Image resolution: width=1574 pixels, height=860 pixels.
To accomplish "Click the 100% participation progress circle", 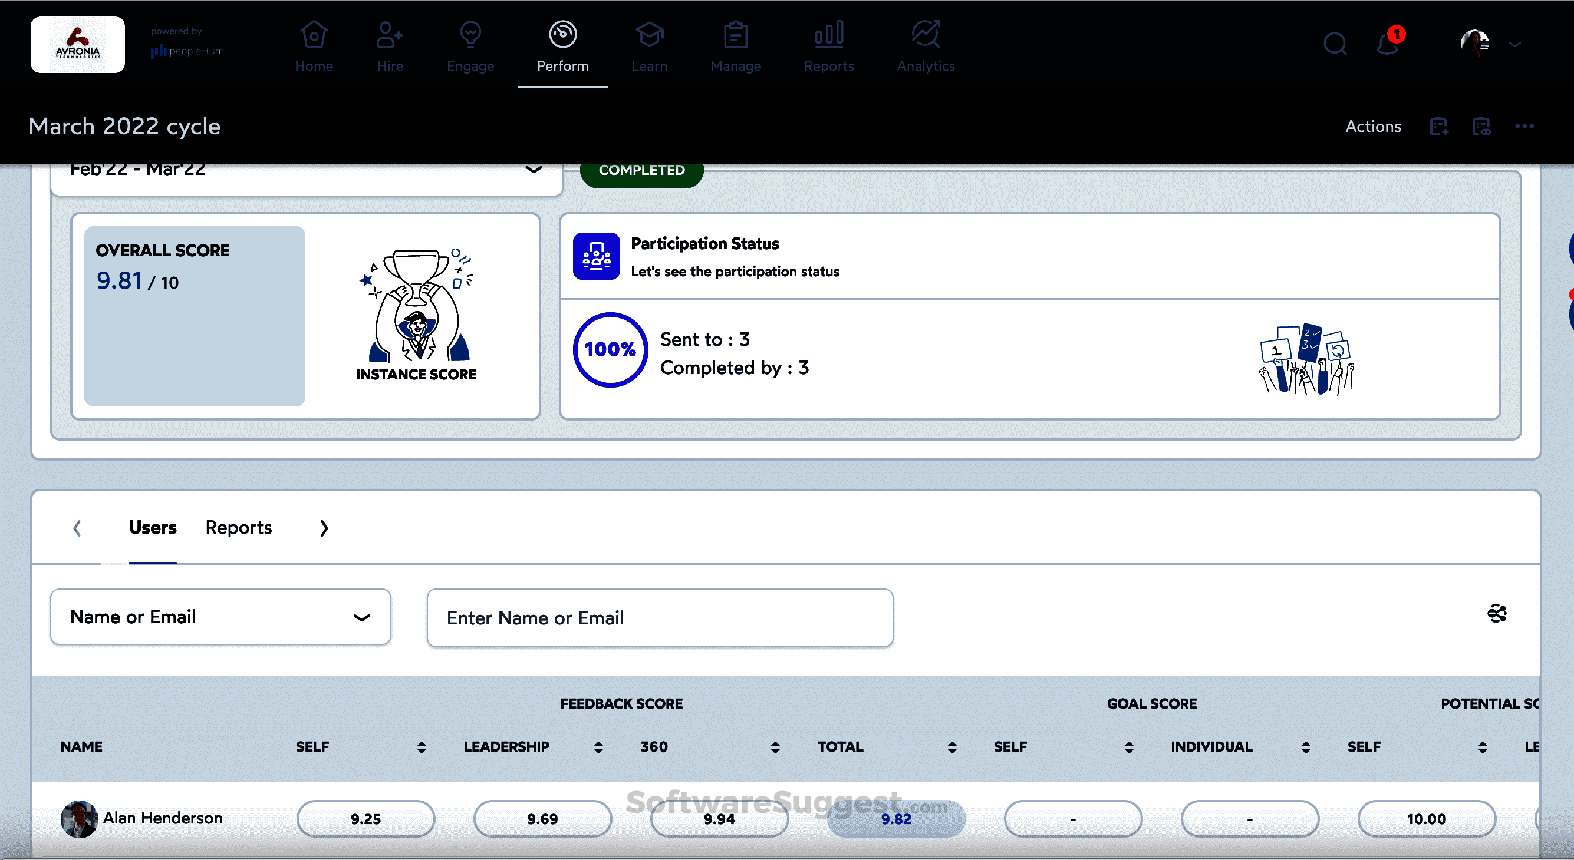I will coord(610,349).
